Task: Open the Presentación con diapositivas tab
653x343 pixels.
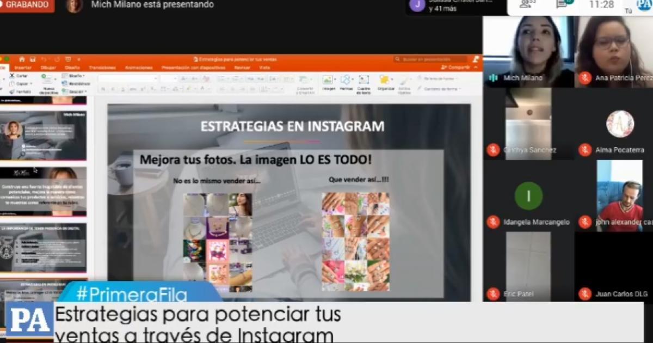Action: click(x=193, y=68)
